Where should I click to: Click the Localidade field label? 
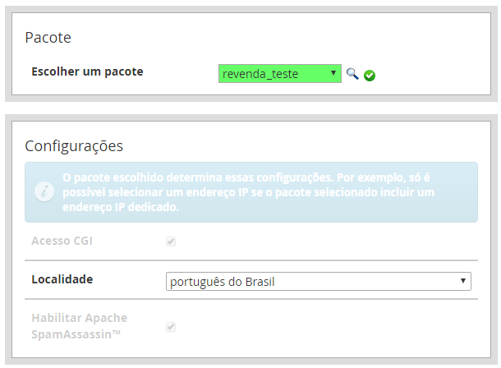(x=62, y=279)
